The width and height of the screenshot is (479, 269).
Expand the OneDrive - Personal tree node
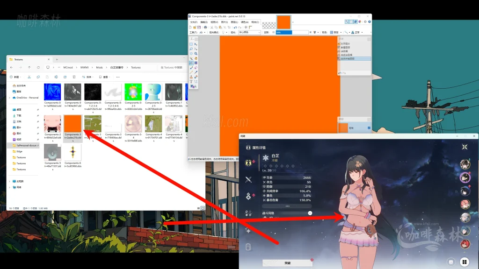point(9,98)
